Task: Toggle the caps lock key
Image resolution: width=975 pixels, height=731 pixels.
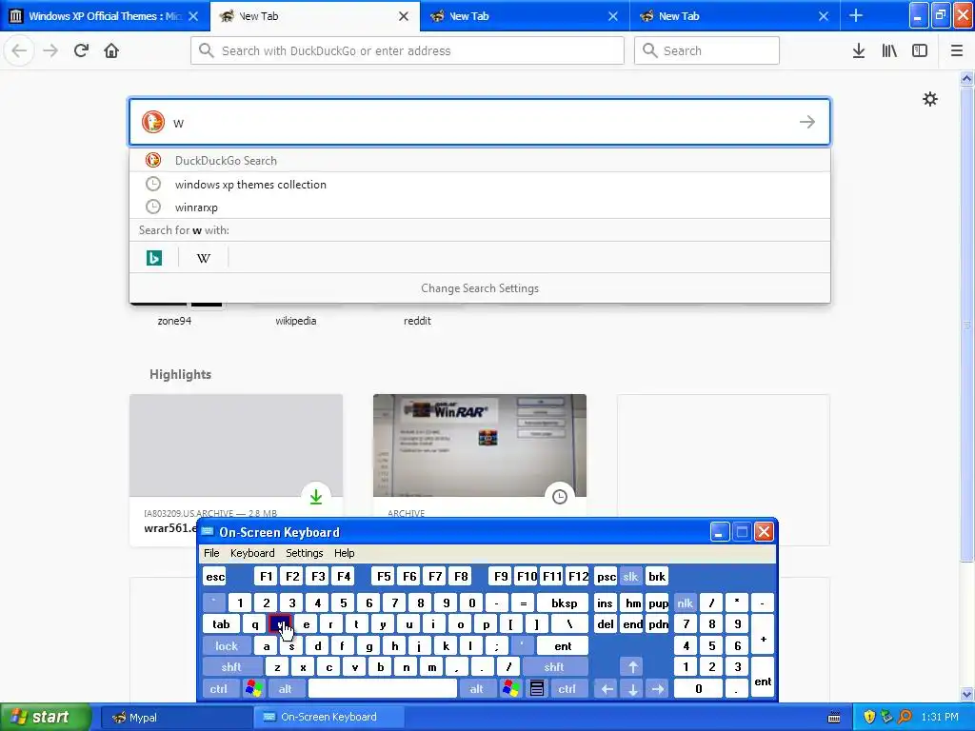Action: [x=227, y=646]
